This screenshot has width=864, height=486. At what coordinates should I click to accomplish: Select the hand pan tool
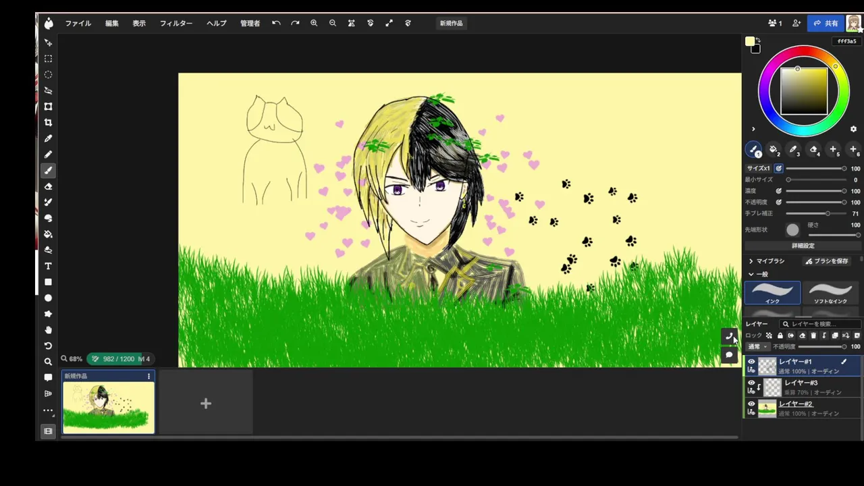point(48,330)
